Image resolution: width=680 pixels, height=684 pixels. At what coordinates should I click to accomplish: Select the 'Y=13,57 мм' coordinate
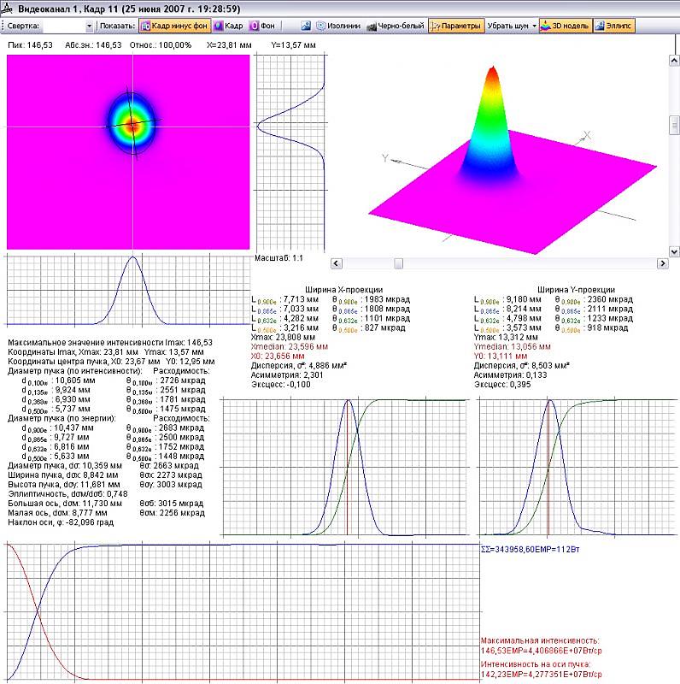[293, 45]
